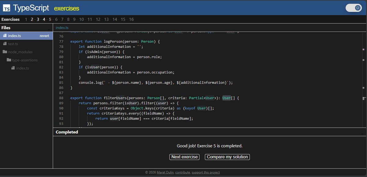The width and height of the screenshot is (367, 177).
Task: Click the Good job completion message
Action: click(210, 146)
